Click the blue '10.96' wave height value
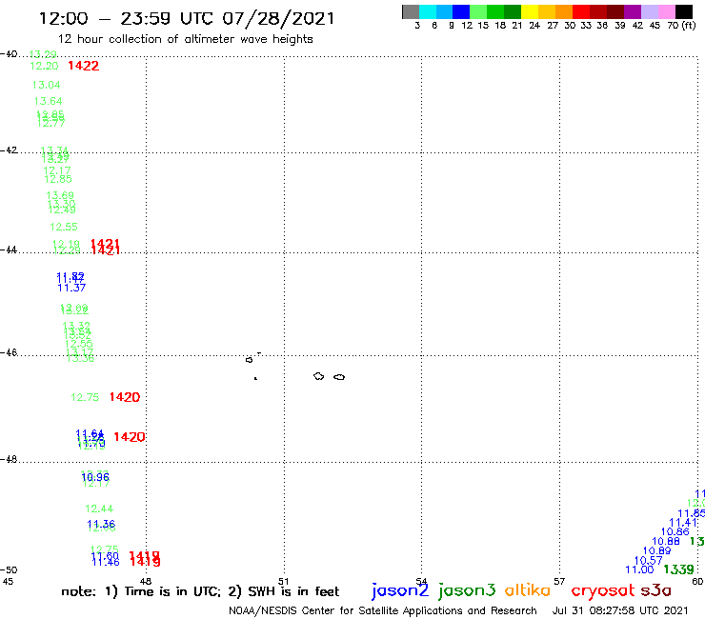Screen dimensions: 705x619 point(95,477)
